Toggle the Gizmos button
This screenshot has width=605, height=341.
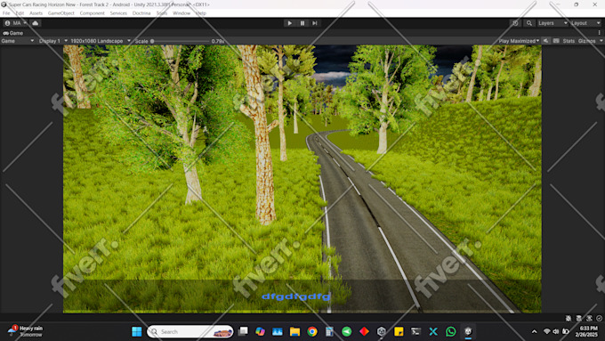pos(587,41)
